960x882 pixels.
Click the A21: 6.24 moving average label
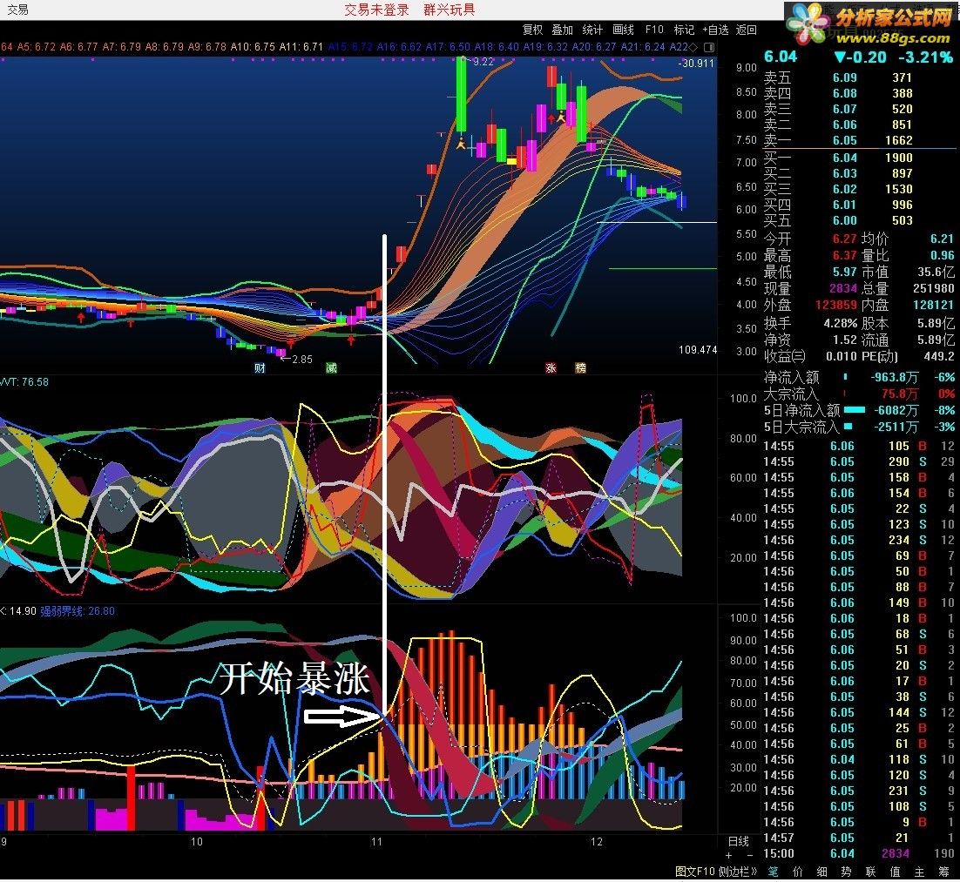(x=643, y=47)
